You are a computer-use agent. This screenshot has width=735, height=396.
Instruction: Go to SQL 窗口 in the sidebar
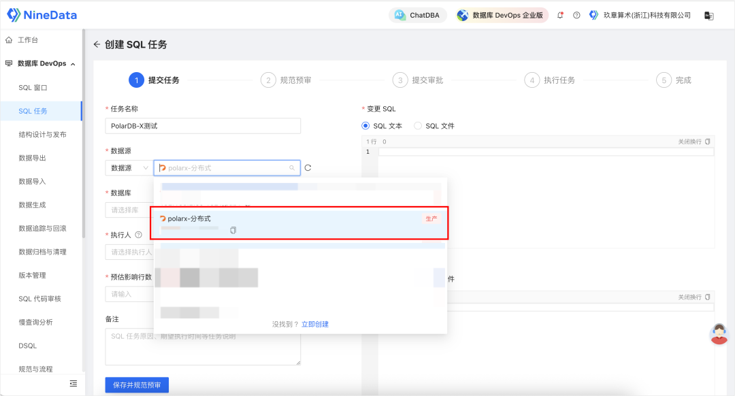tap(33, 88)
